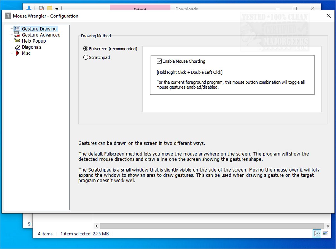
Task: Click the Diagonals eraser icon
Action: tap(17, 47)
